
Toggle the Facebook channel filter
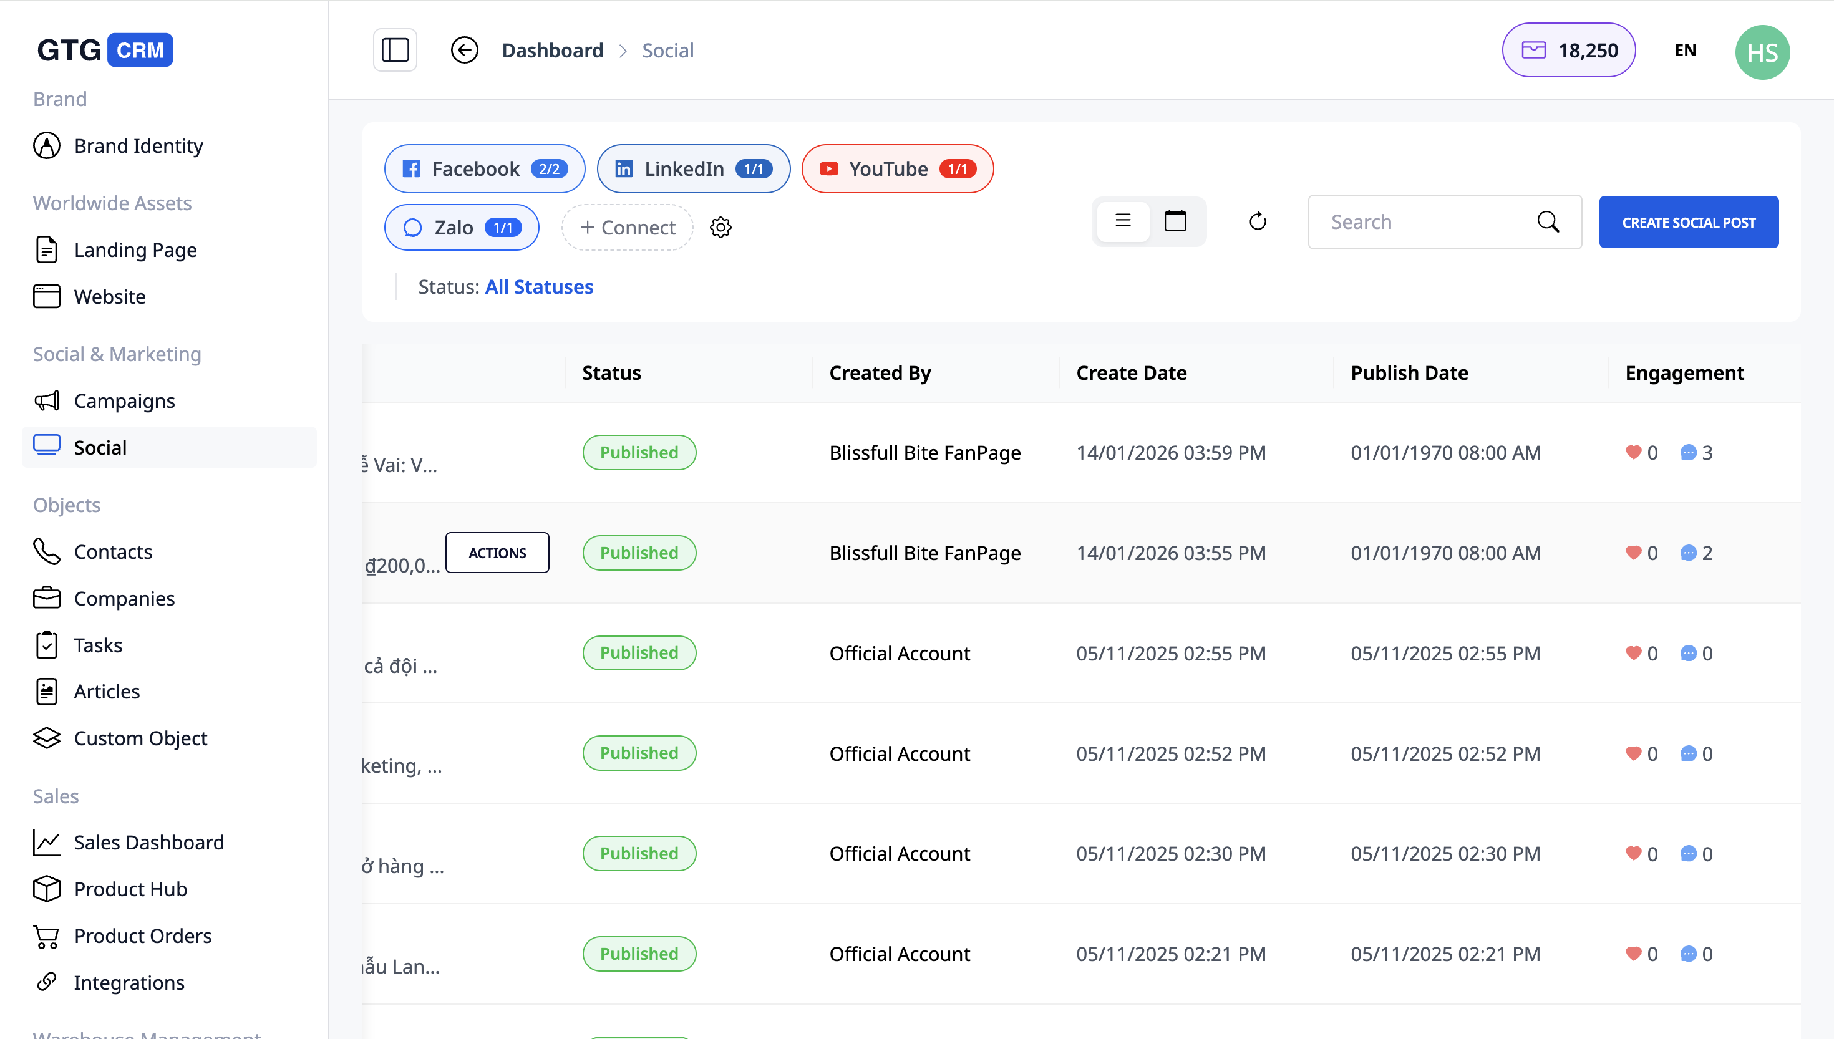click(485, 168)
